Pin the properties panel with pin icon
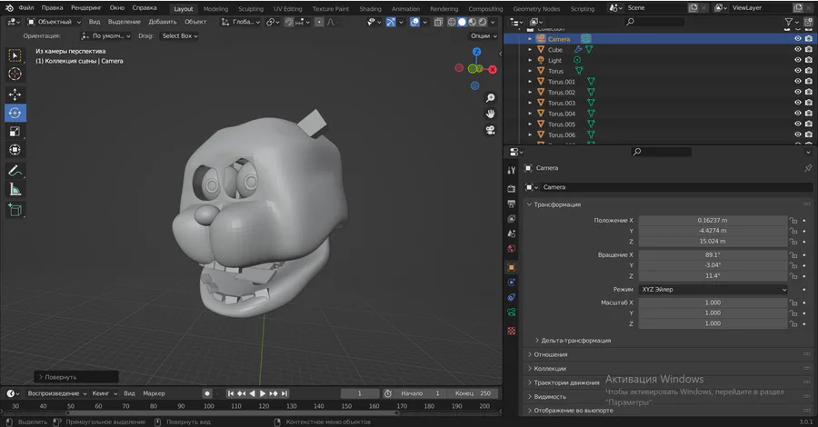Image resolution: width=818 pixels, height=427 pixels. point(808,168)
